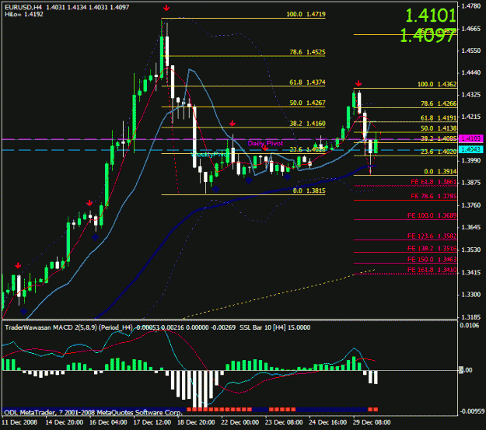Viewport: 486px width, 430px height.
Task: Select the Fibonacci label 0.0 1.3914
Action: (440, 172)
